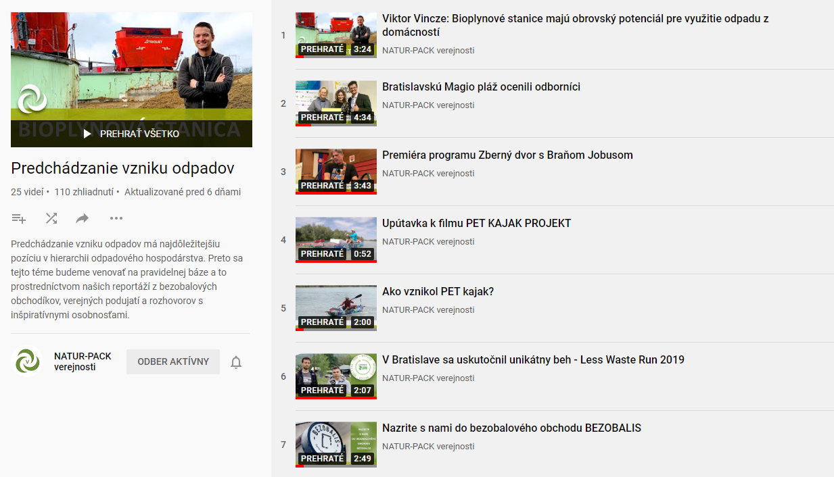834x477 pixels.
Task: Open title 'Bratislavskú Magio pláž ocenili odborníci'
Action: [481, 87]
